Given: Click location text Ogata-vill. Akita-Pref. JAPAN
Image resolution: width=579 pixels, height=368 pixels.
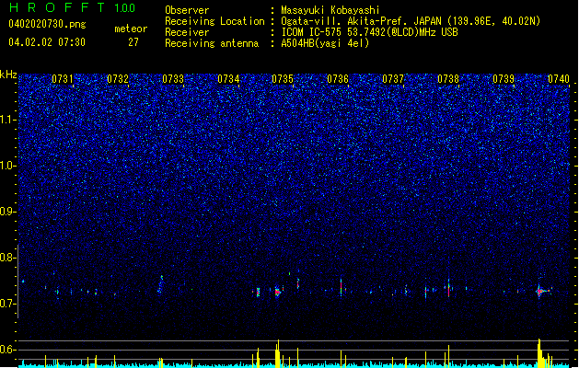Looking at the screenshot, I should point(361,21).
